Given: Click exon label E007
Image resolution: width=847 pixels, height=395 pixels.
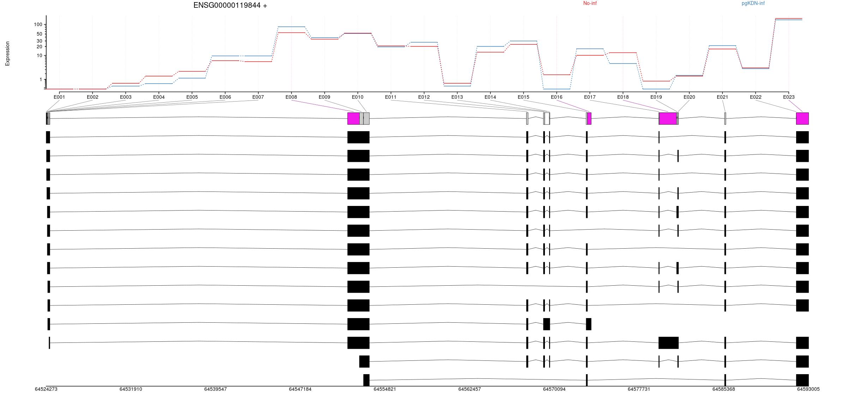Looking at the screenshot, I should (x=258, y=97).
